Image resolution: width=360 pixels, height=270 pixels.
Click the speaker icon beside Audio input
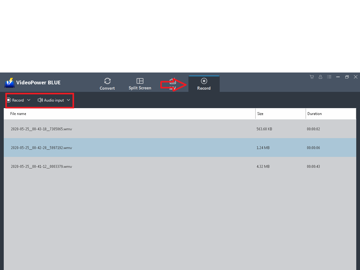[x=40, y=100]
